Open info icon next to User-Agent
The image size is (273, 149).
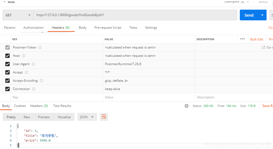(x=33, y=64)
